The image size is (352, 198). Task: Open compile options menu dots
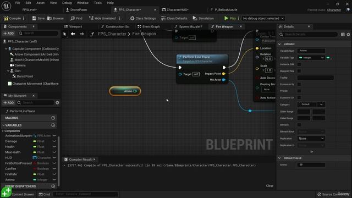tap(24, 18)
